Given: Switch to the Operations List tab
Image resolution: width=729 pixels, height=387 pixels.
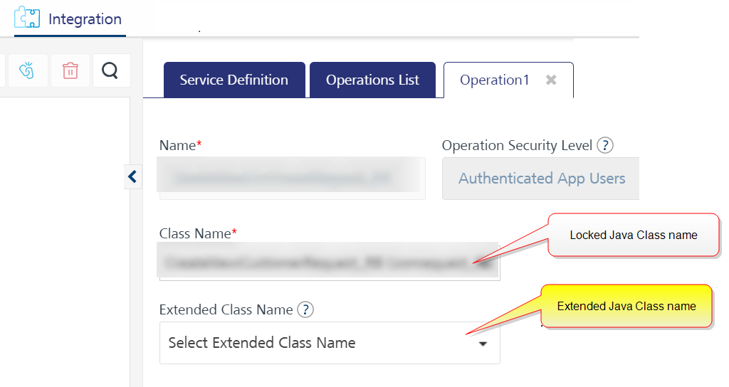Looking at the screenshot, I should coord(372,80).
